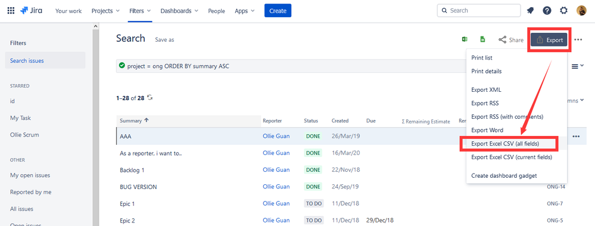Open Reported by me filter

(31, 192)
